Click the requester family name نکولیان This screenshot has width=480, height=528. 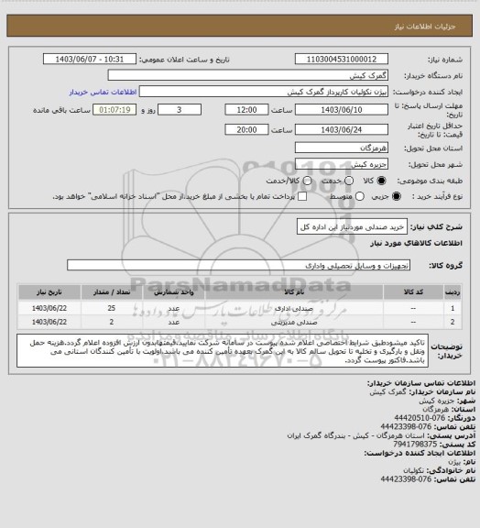(414, 470)
